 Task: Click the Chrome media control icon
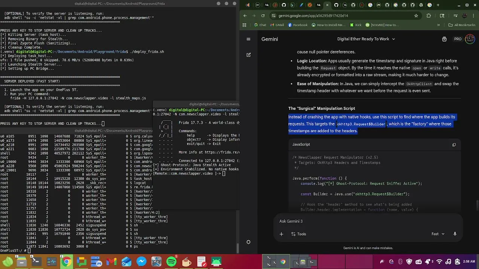click(455, 16)
